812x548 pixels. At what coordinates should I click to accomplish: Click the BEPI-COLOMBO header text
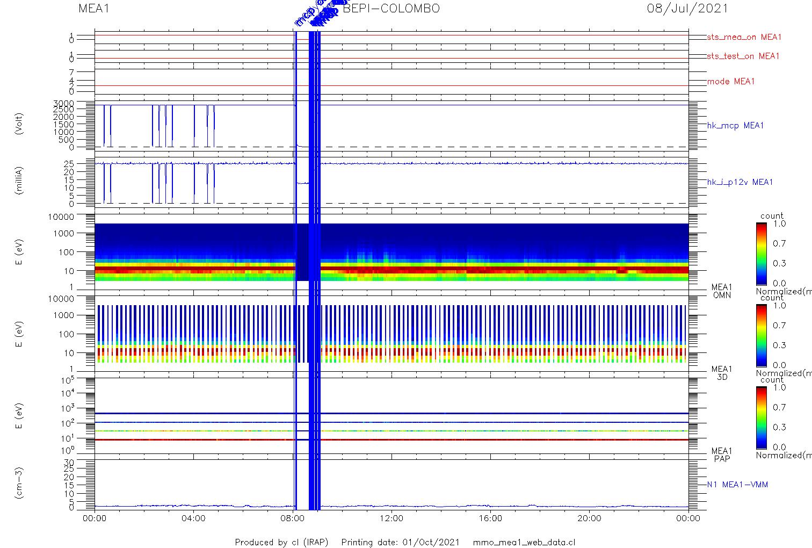tap(391, 9)
